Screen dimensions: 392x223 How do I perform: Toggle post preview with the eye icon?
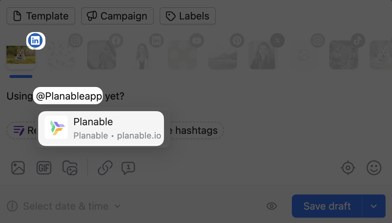click(x=272, y=206)
